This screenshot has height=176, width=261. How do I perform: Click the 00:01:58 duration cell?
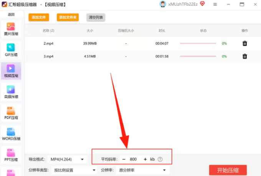(162, 56)
